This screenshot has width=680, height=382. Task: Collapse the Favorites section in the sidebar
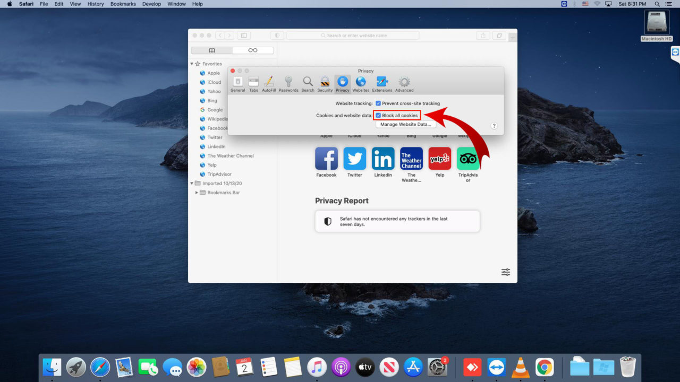(192, 63)
